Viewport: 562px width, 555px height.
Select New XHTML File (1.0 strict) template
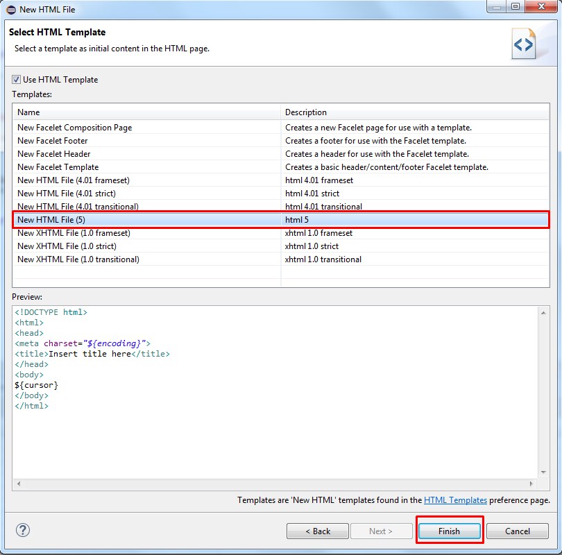point(281,246)
